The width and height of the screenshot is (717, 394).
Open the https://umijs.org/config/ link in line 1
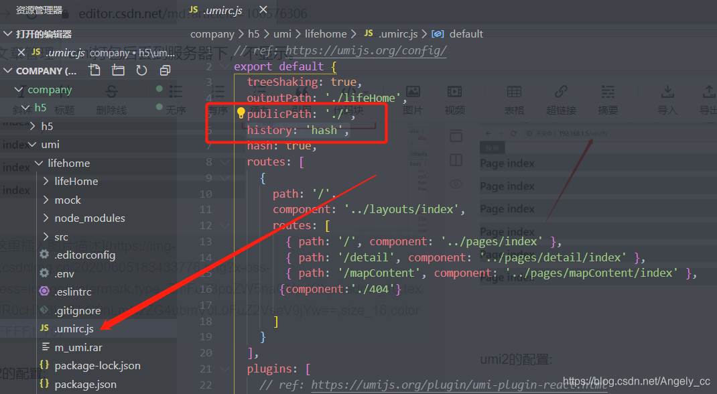tap(366, 50)
